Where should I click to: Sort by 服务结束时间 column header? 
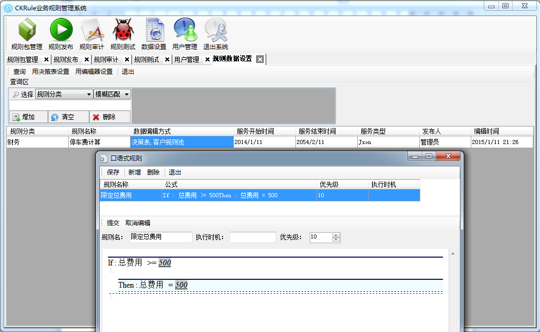(326, 131)
